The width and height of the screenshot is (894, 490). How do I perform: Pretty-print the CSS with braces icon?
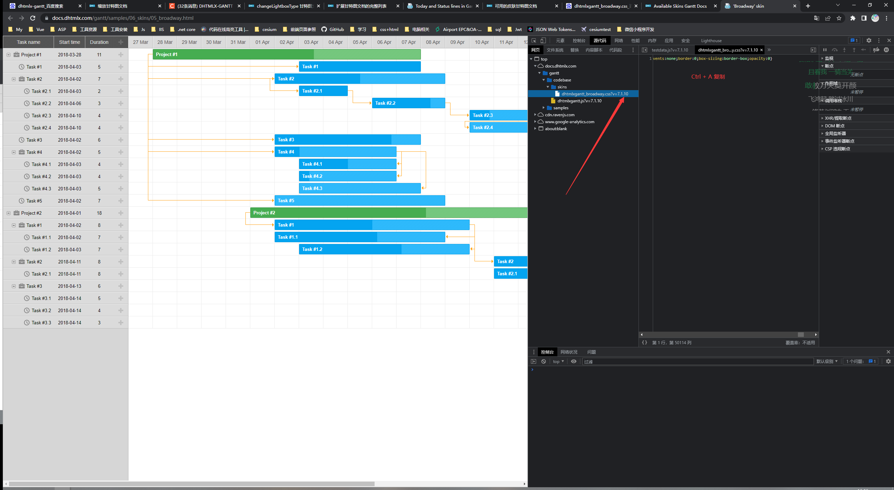pos(644,342)
